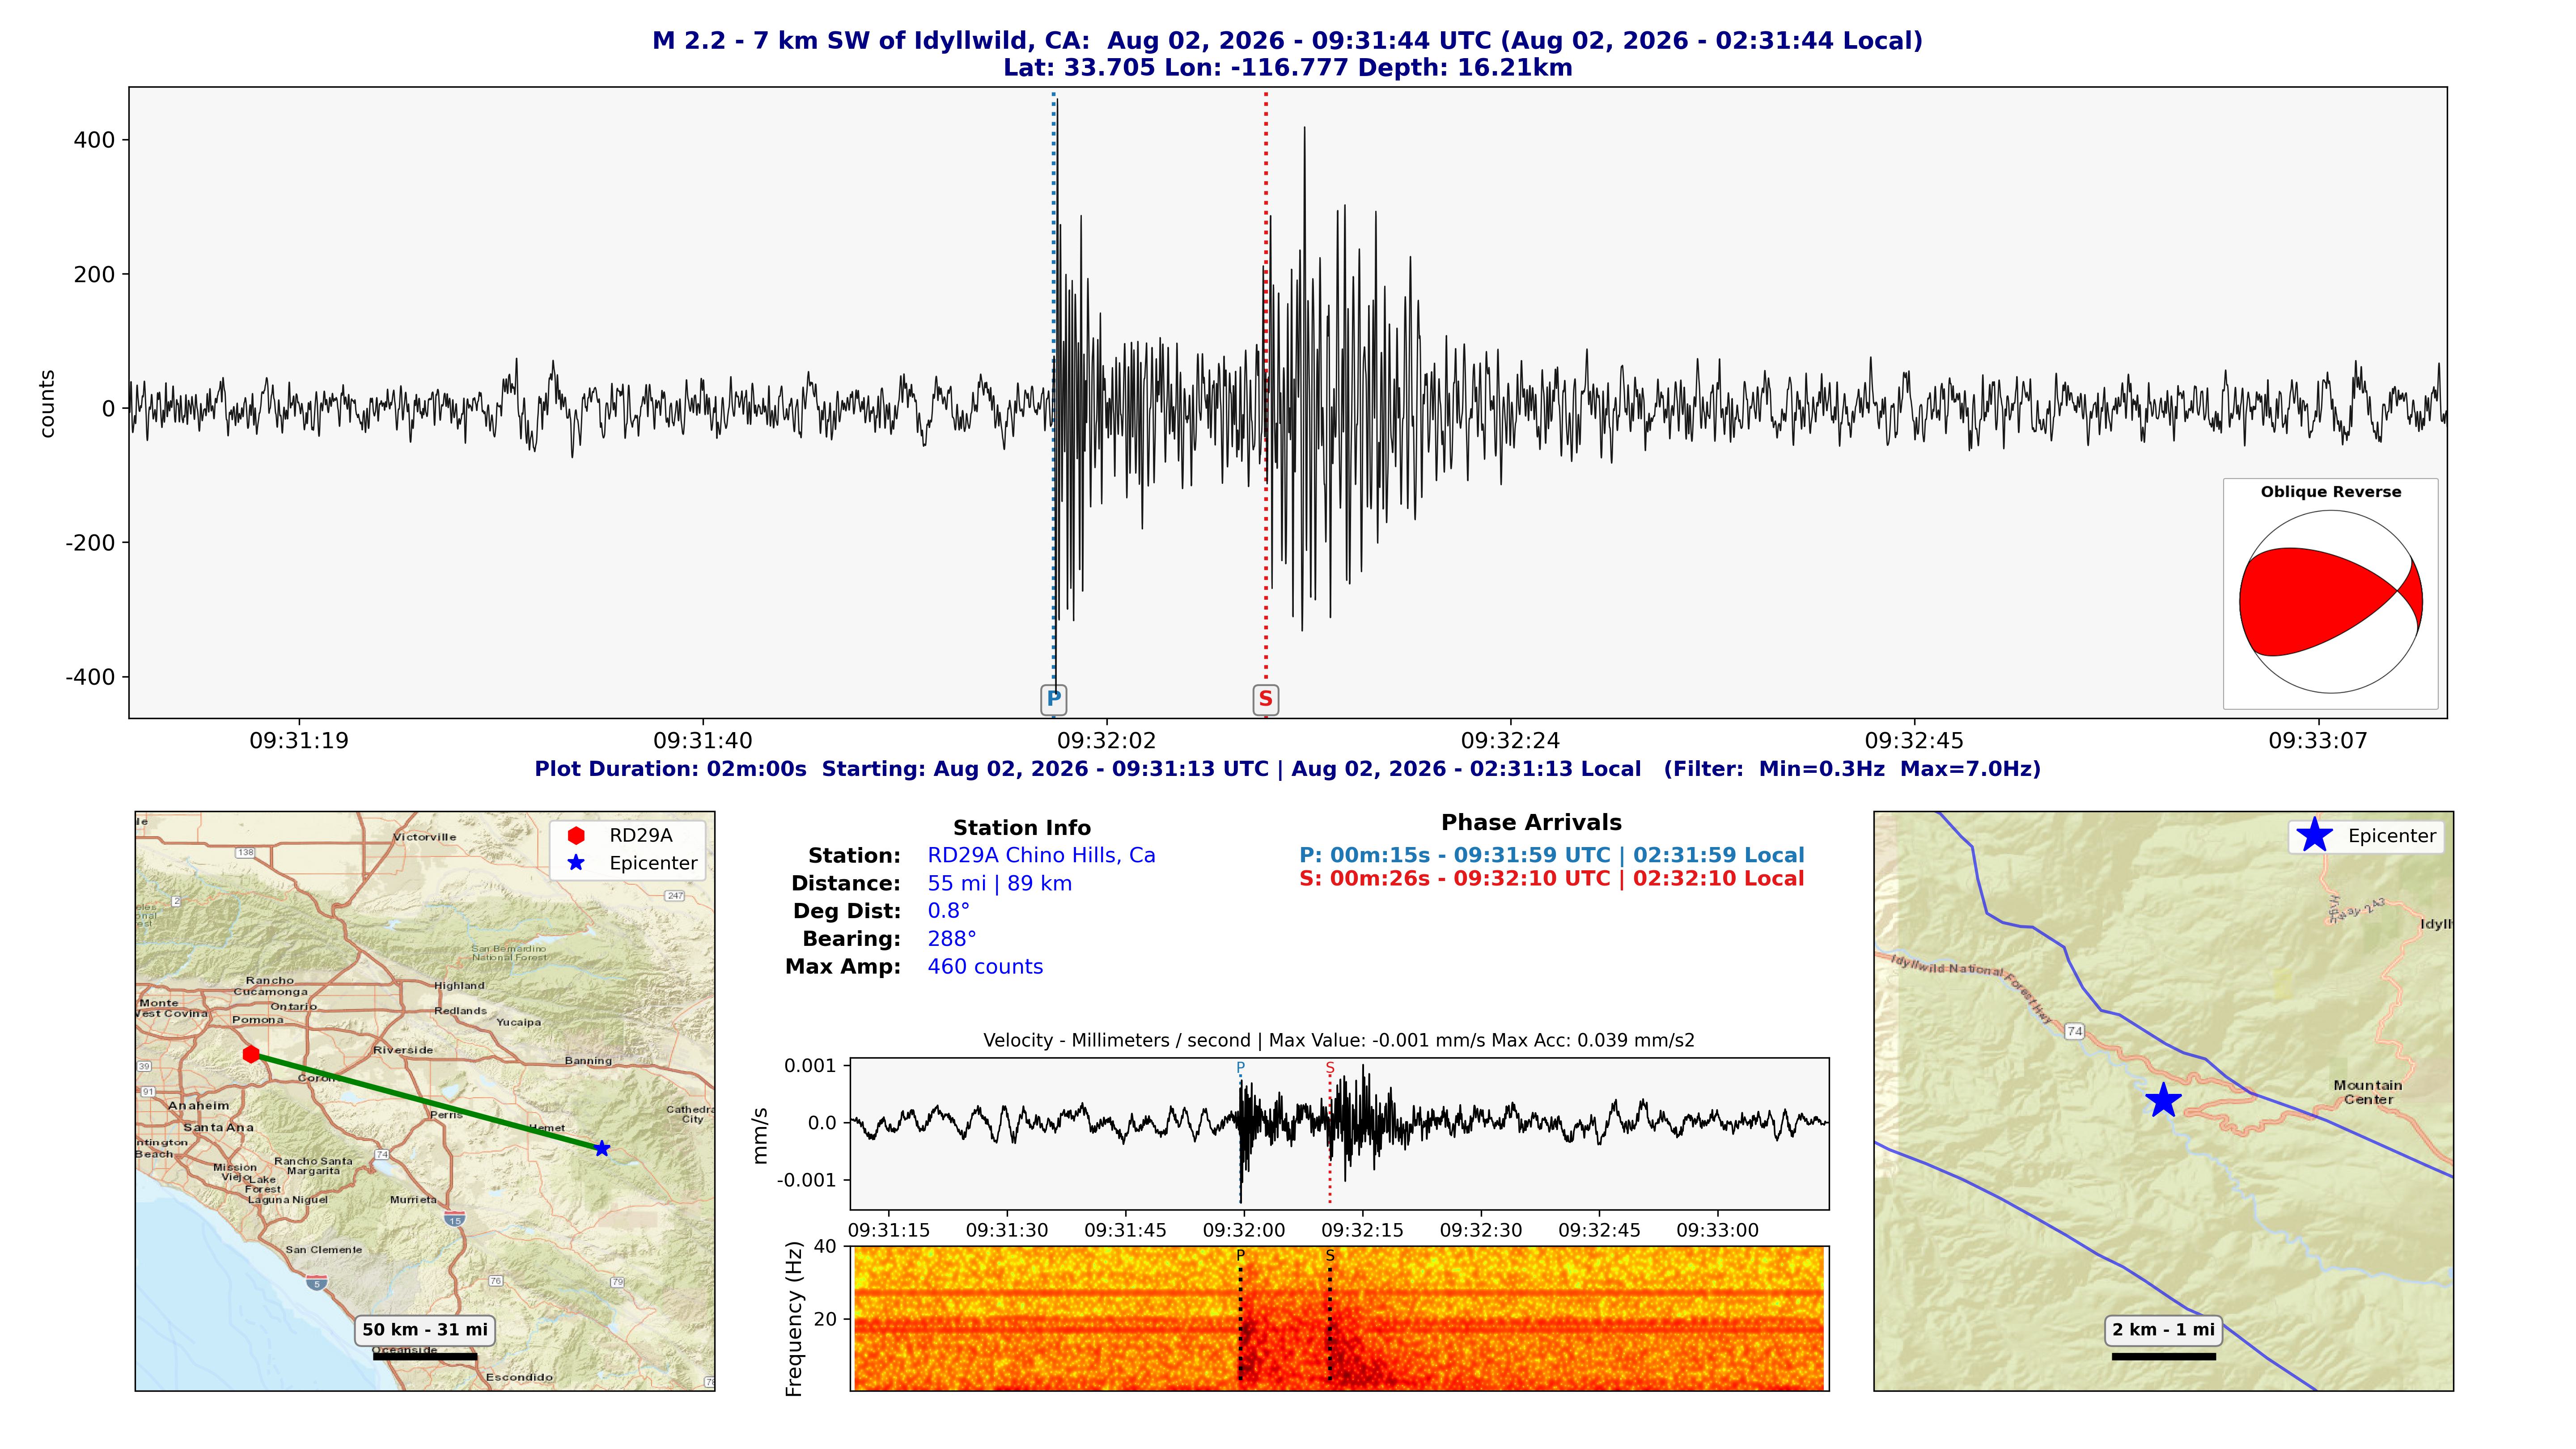Click the '09:31:19' time tick on seismogram
The height and width of the screenshot is (1449, 2576).
coord(299,741)
